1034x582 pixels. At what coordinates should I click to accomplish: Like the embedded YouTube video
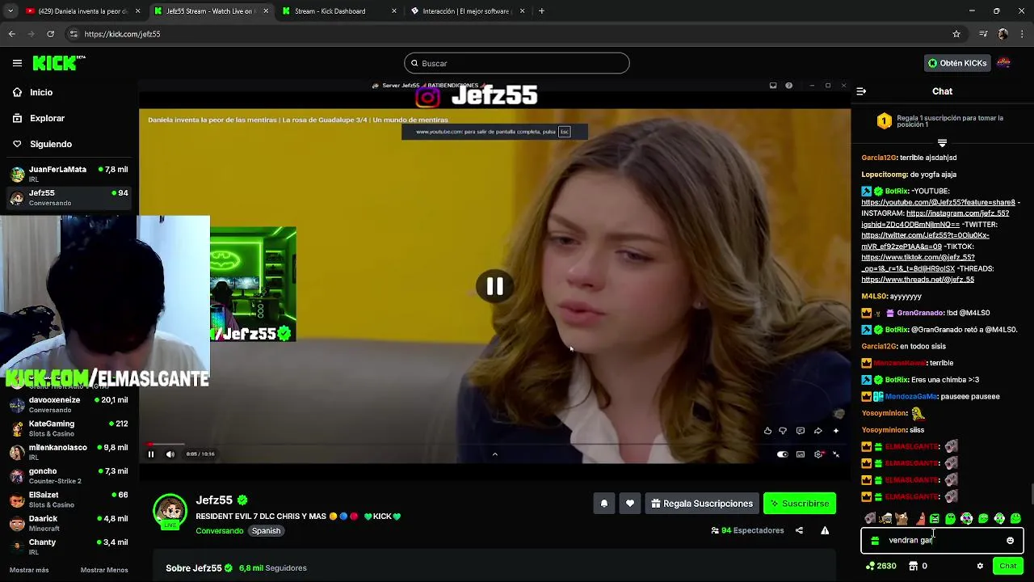coord(767,431)
